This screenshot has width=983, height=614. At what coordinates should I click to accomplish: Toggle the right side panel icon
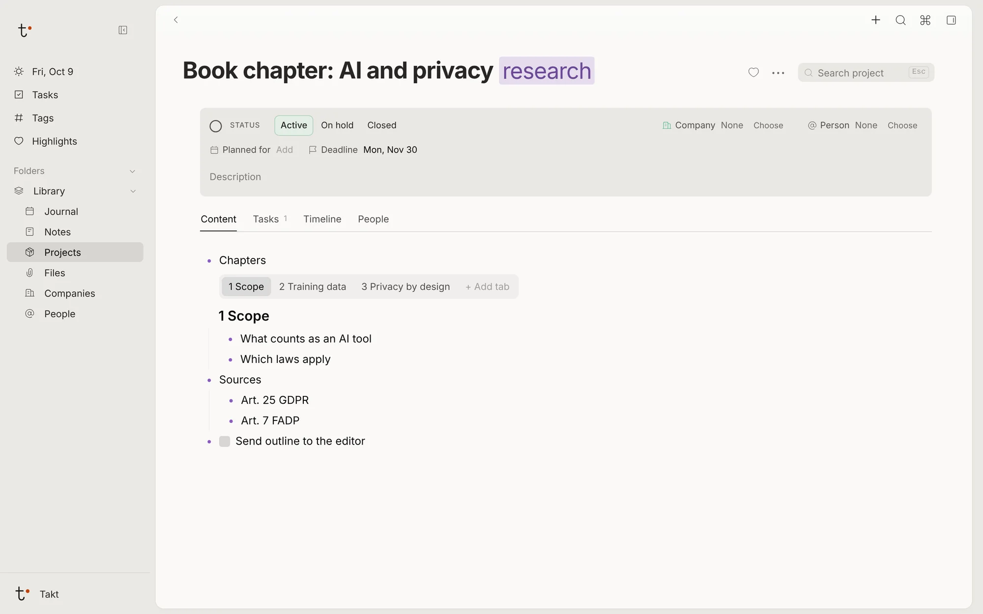tap(951, 20)
